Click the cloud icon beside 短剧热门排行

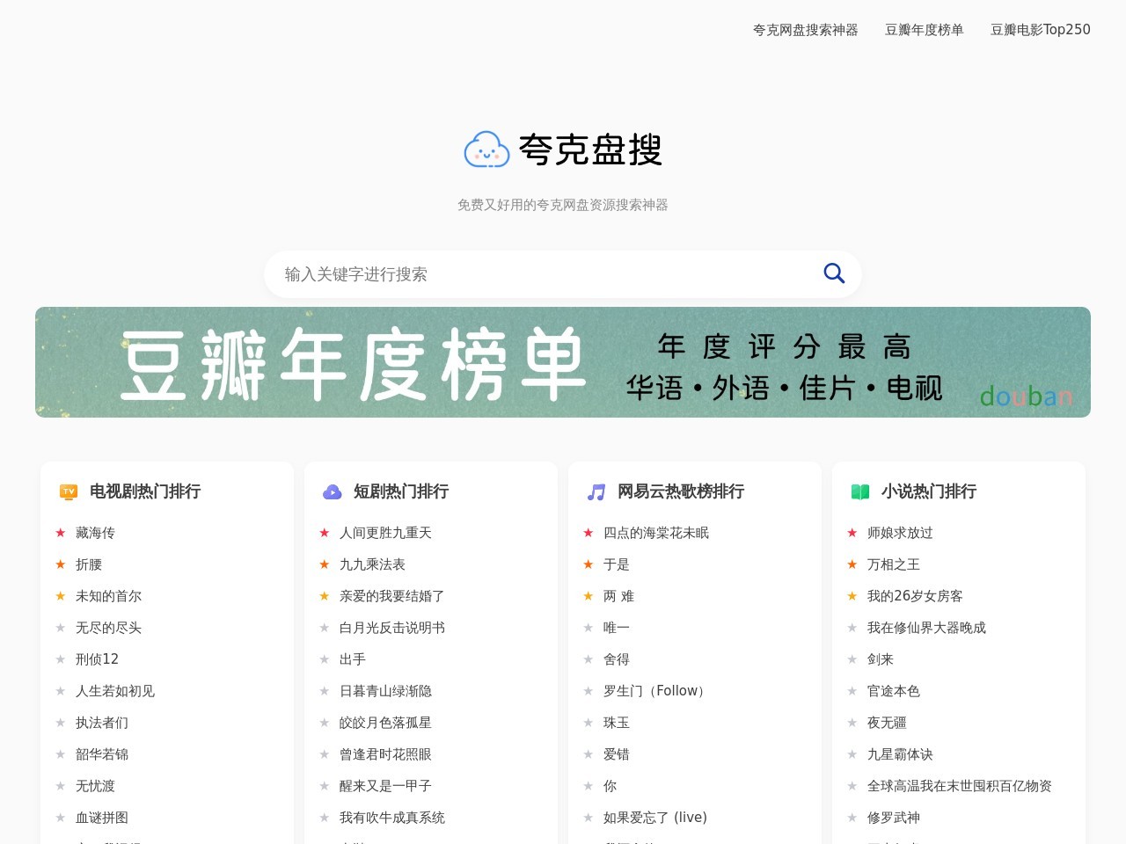[x=333, y=491]
